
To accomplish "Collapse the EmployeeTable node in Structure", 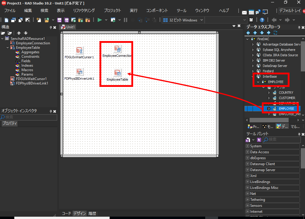I will 7,48.
